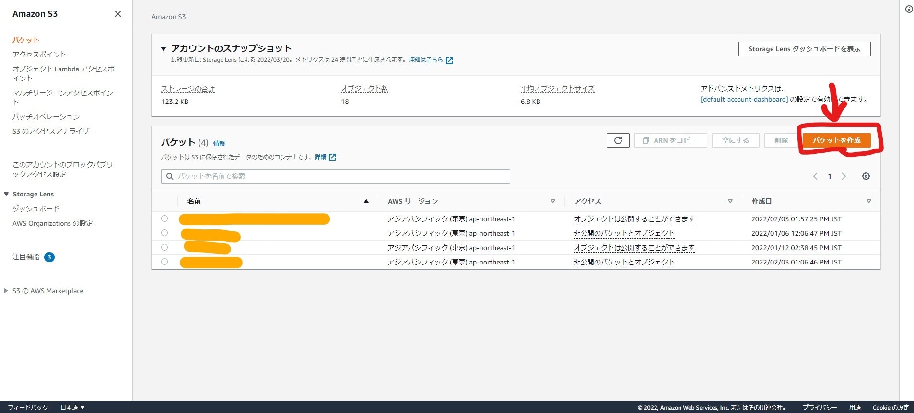Open バッチオペレーション in sidebar
This screenshot has height=413, width=914.
click(x=46, y=117)
